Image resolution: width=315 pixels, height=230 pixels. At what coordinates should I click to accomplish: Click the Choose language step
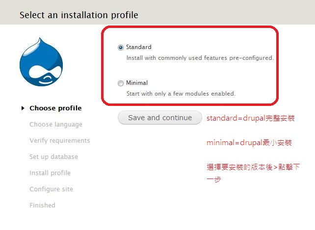[56, 125]
